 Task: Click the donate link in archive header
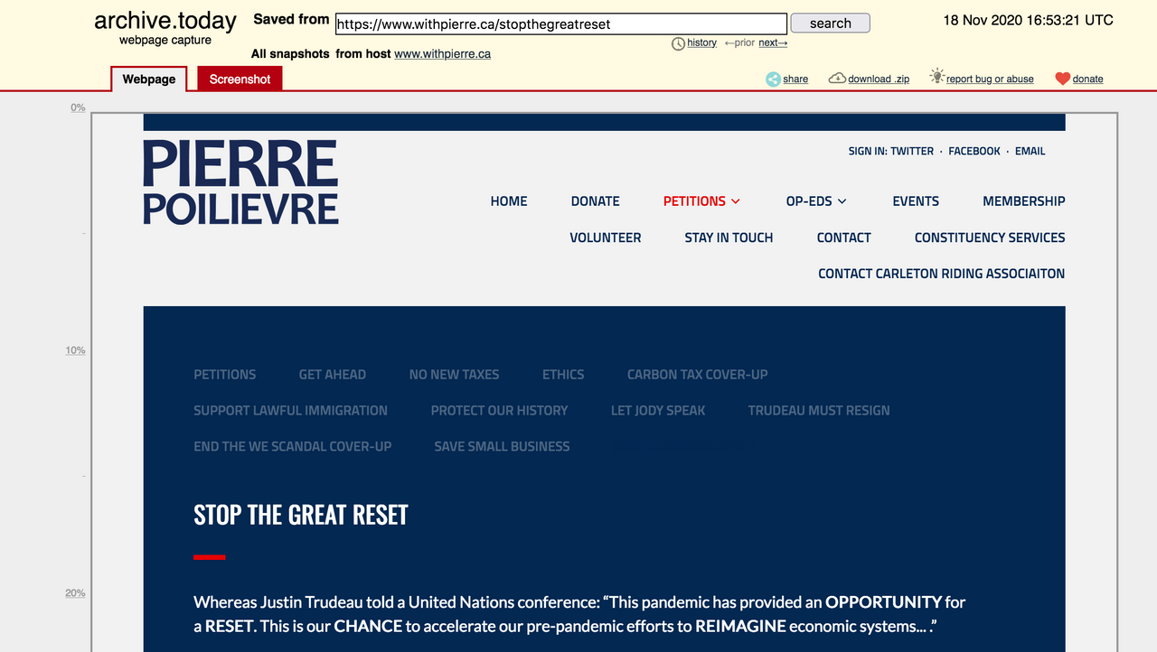click(x=1087, y=79)
